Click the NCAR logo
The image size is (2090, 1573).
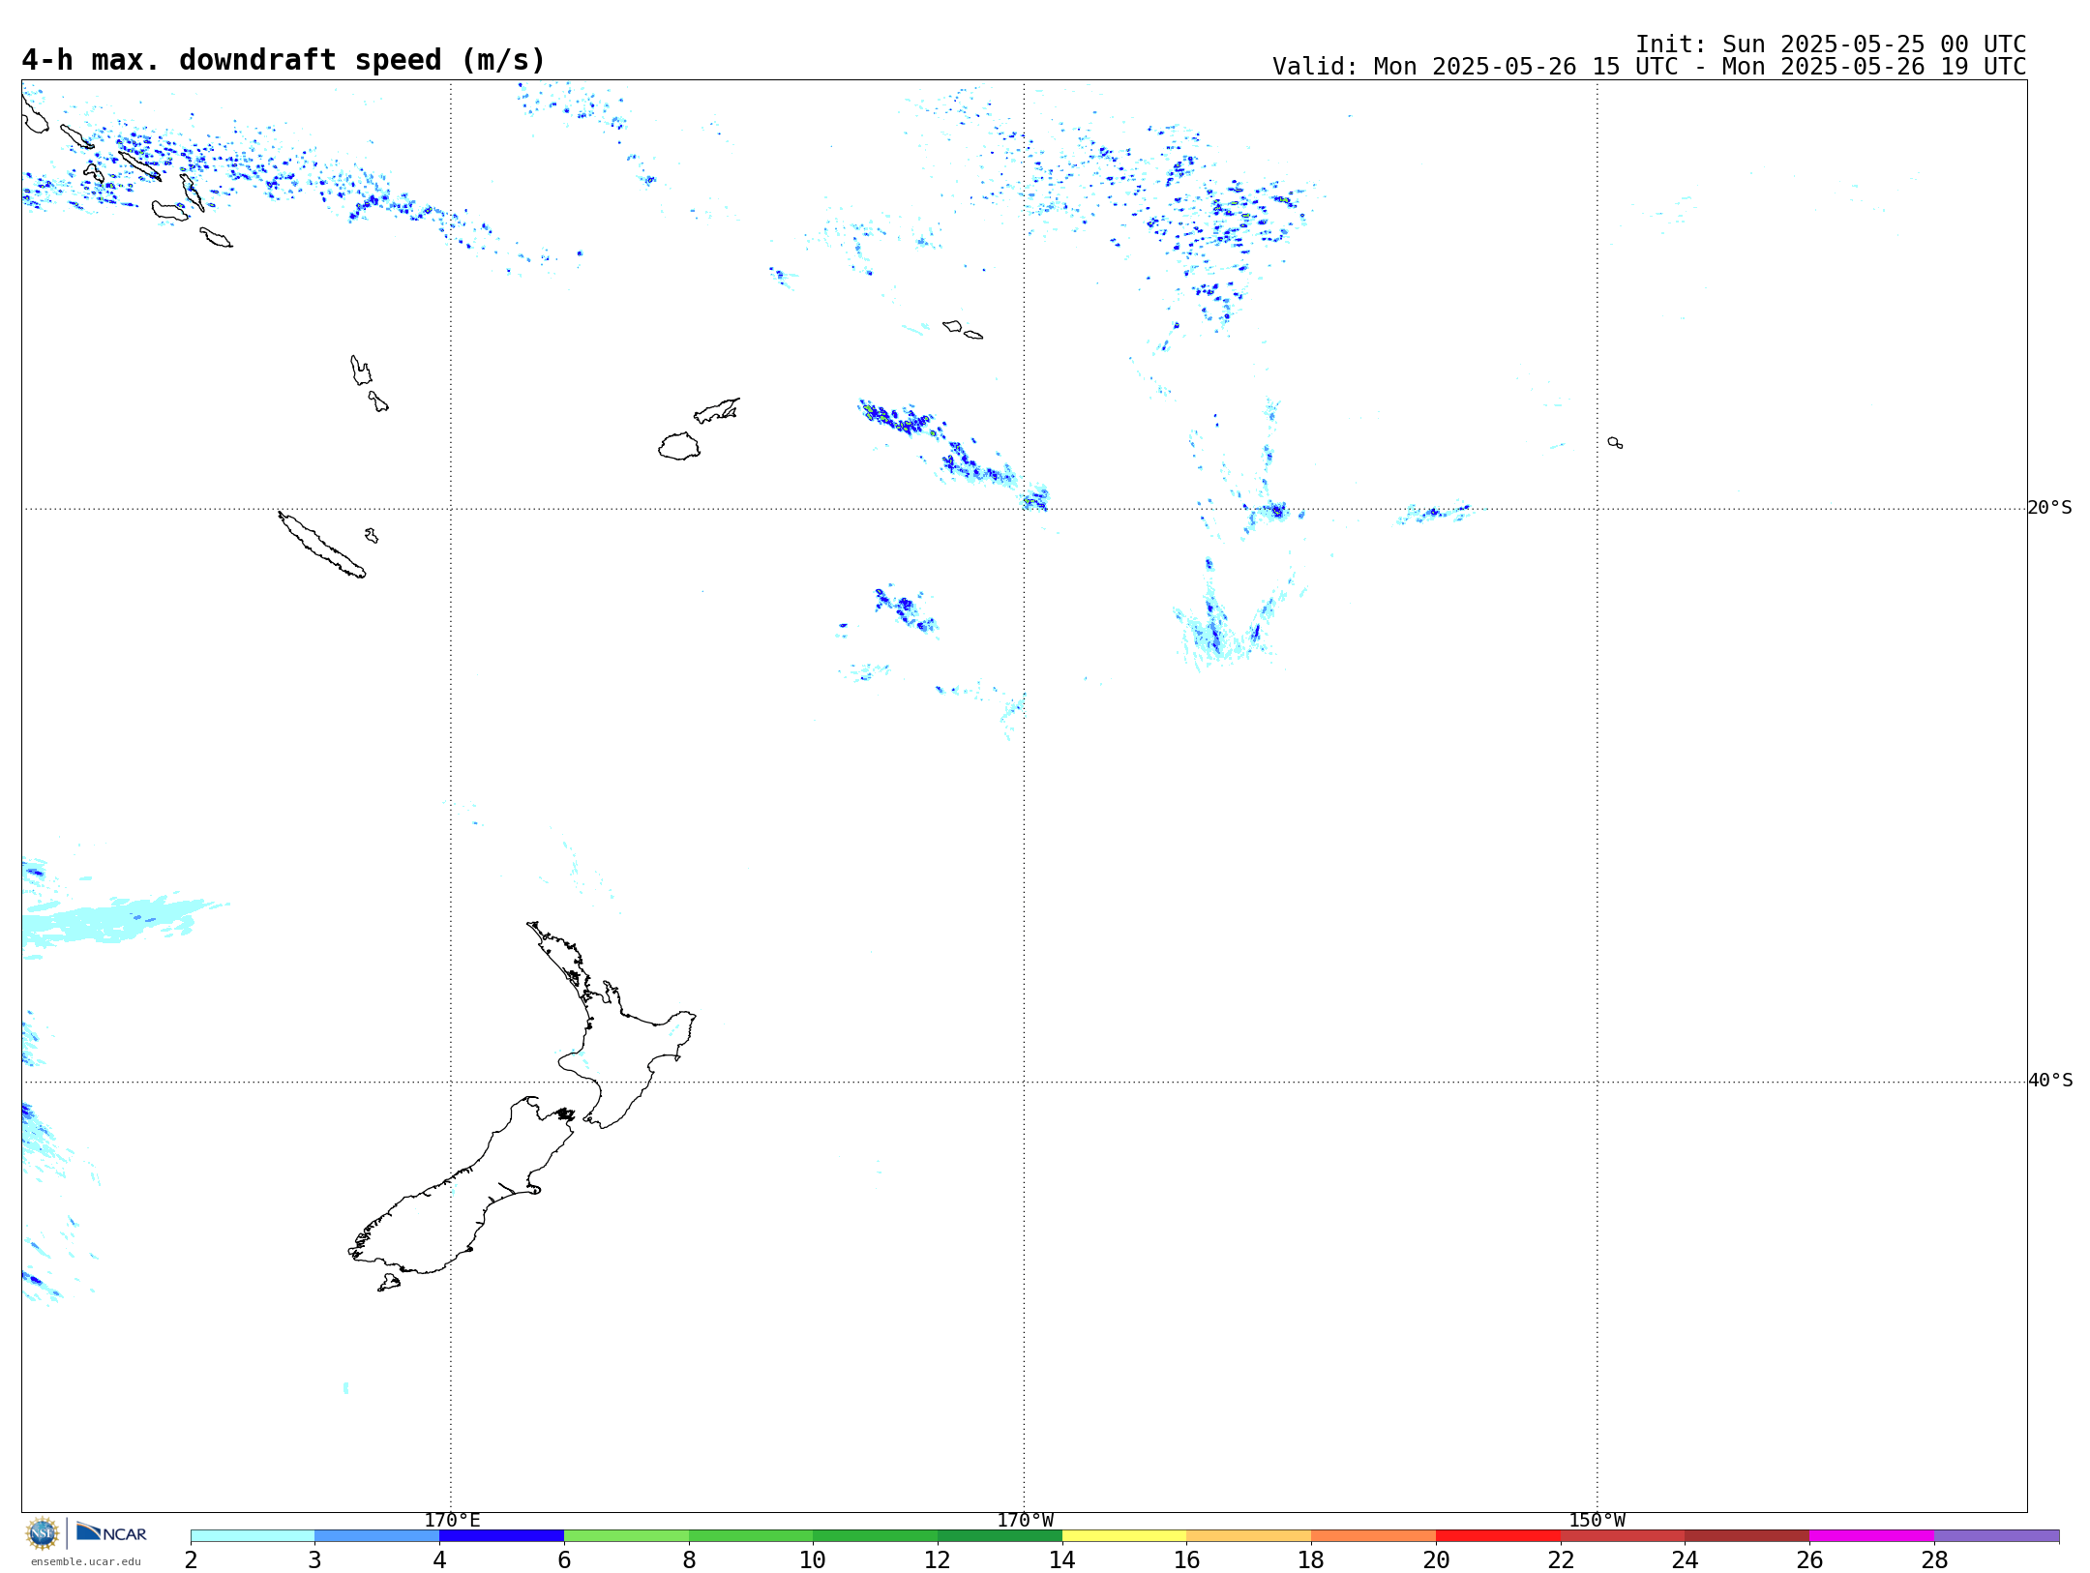pos(111,1532)
